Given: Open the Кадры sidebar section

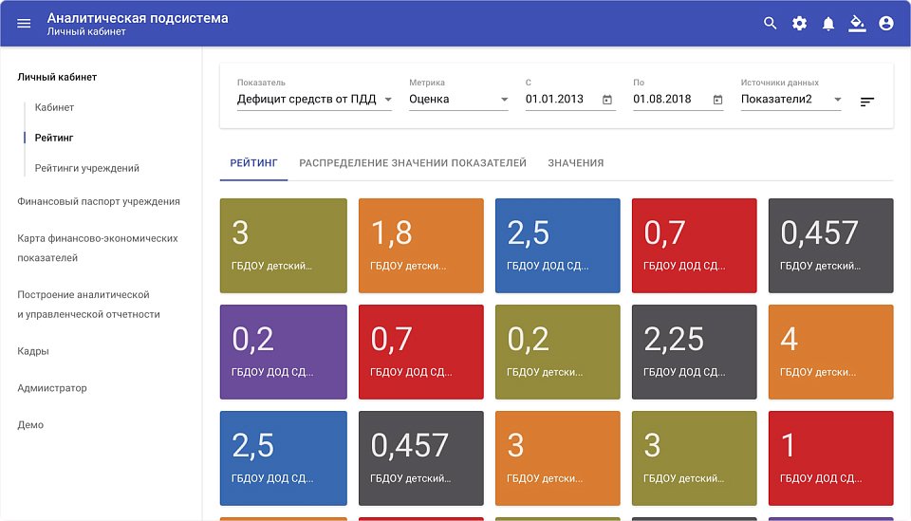Looking at the screenshot, I should [x=33, y=351].
